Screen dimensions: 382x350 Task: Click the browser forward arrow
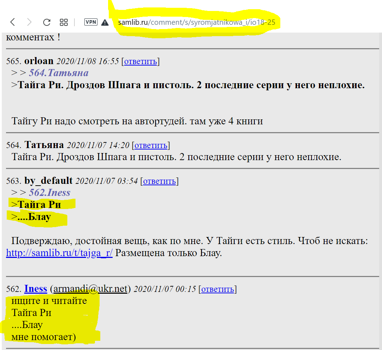pyautogui.click(x=29, y=22)
